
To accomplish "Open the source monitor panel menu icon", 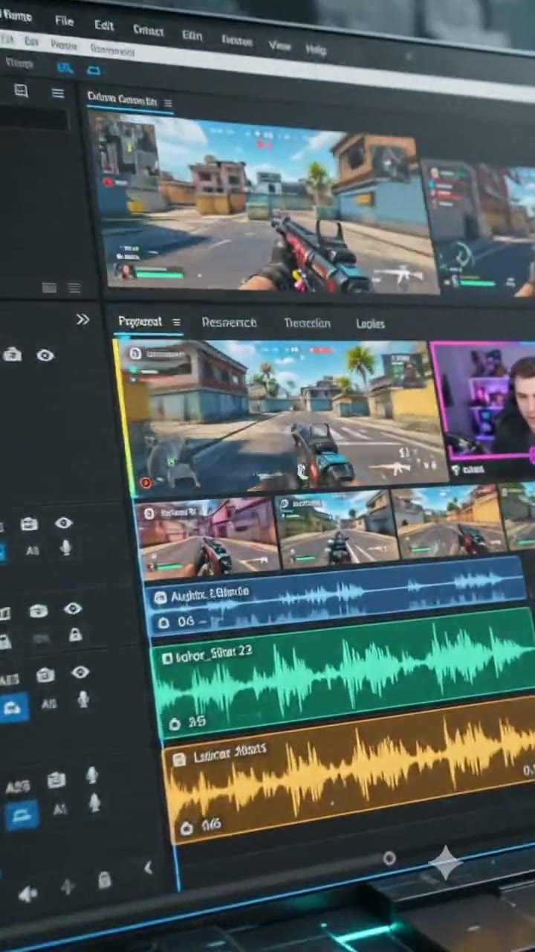I will (x=168, y=103).
